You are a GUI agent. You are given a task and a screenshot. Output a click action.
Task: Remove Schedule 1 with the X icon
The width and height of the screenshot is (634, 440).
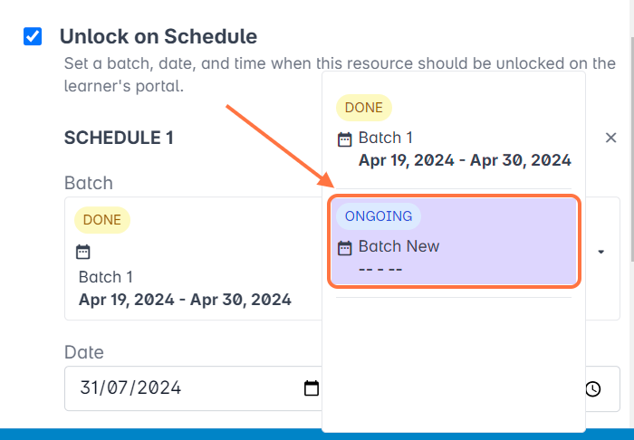[x=610, y=138]
